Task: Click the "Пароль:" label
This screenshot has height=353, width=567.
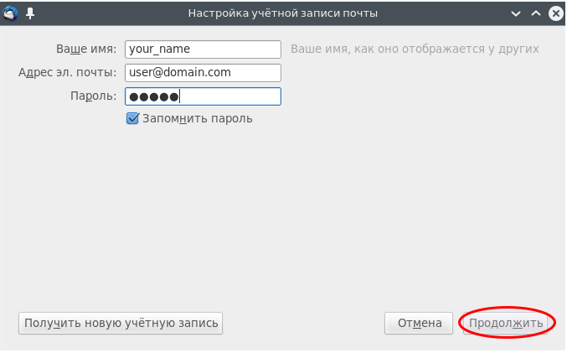Action: pyautogui.click(x=93, y=96)
